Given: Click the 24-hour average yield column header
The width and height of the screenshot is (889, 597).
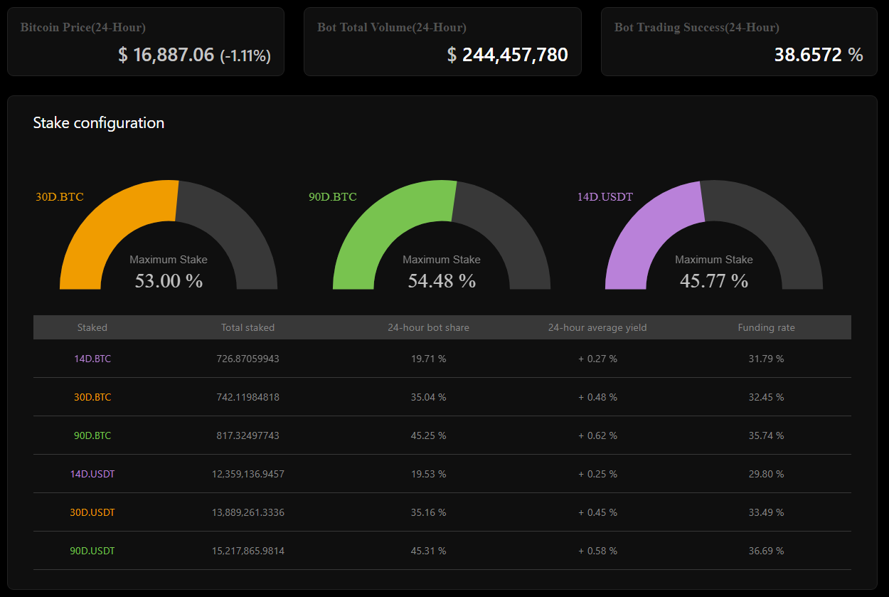Looking at the screenshot, I should [597, 328].
